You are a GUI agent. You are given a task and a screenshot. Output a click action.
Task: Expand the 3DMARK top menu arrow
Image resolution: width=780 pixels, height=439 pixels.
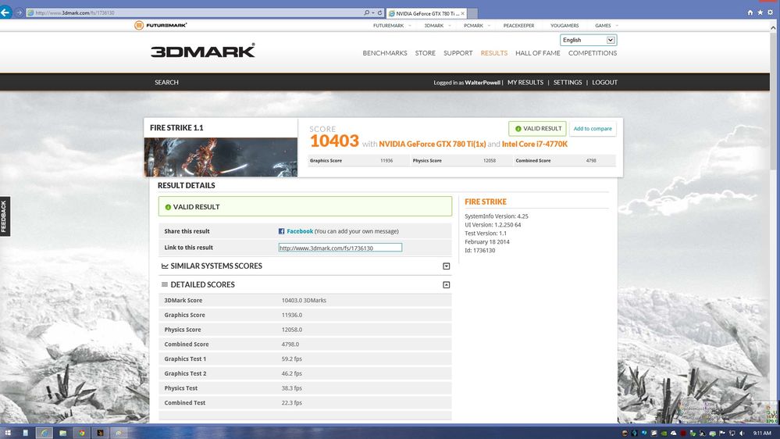click(450, 25)
